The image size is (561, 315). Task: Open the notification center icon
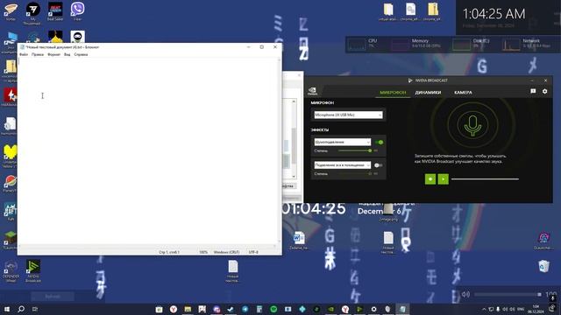click(553, 309)
